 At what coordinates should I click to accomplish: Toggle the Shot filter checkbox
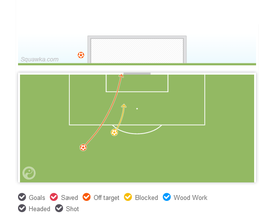59,208
